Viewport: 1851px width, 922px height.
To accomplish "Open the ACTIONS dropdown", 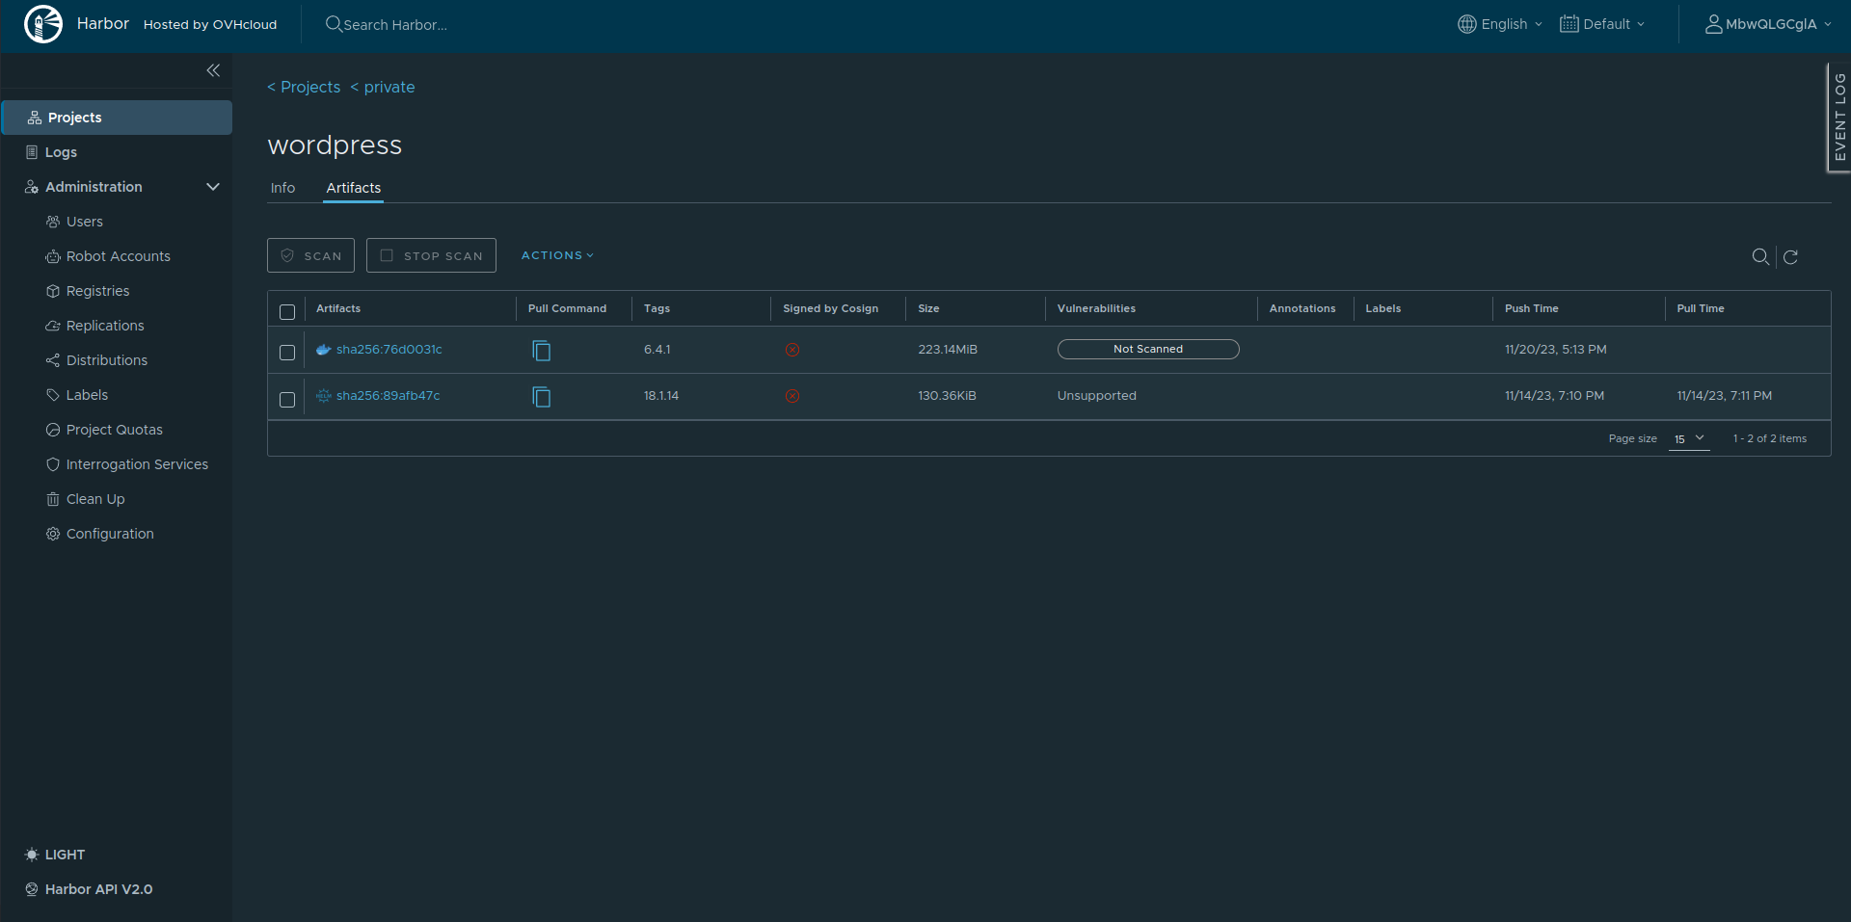I will click(556, 254).
